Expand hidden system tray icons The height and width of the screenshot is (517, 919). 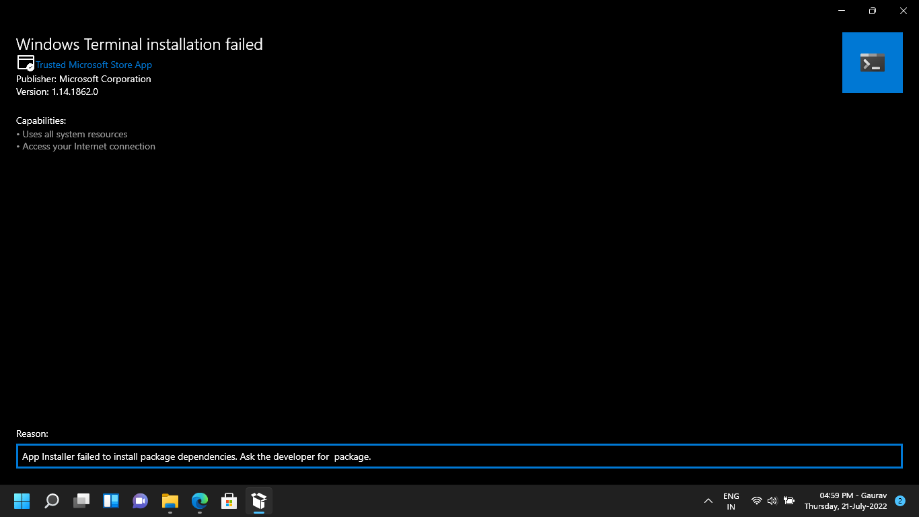pos(708,501)
